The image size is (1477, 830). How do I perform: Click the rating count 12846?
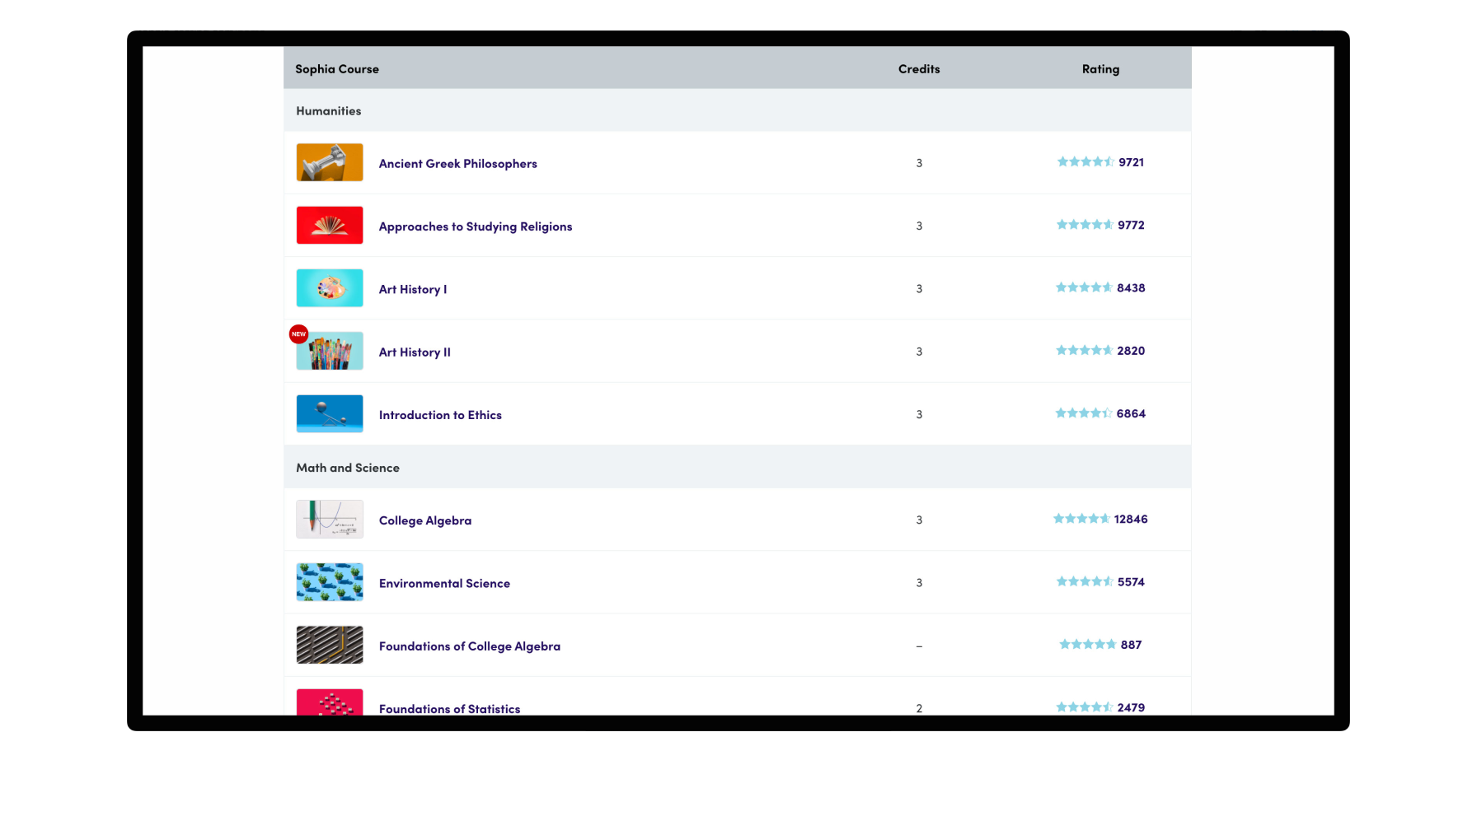tap(1131, 519)
